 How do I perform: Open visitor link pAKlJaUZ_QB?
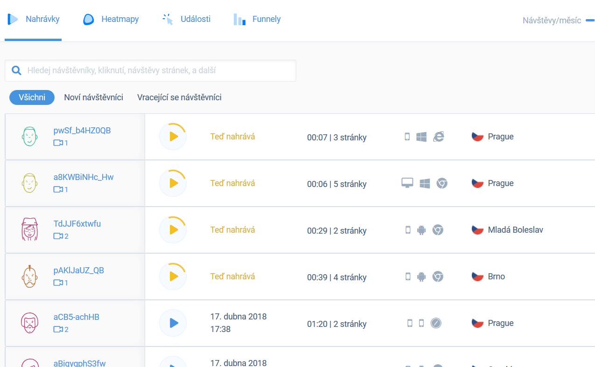click(x=78, y=270)
